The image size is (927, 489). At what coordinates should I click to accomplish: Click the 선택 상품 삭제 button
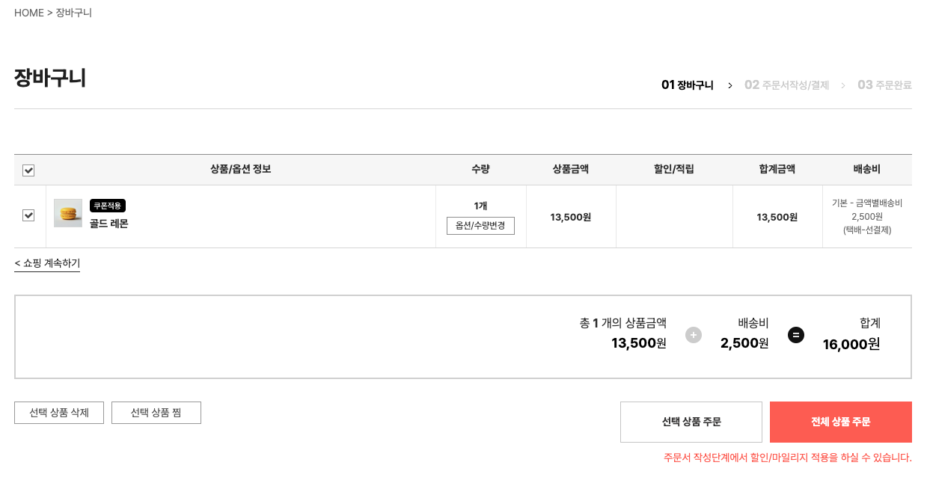[x=58, y=412]
